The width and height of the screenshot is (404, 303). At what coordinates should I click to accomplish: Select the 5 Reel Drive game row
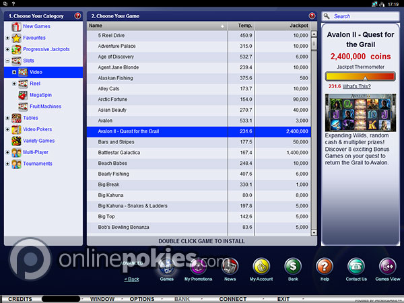pyautogui.click(x=199, y=36)
